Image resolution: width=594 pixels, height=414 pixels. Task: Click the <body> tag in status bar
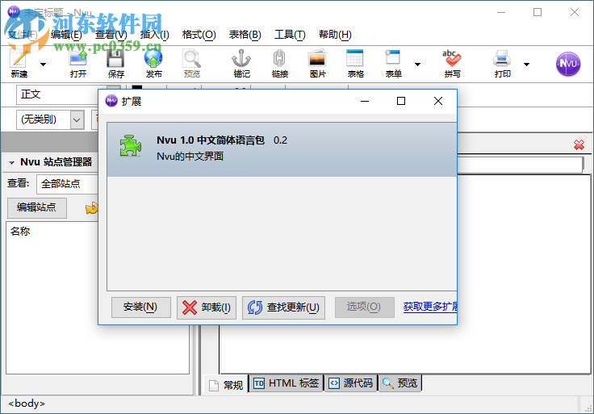[27, 404]
